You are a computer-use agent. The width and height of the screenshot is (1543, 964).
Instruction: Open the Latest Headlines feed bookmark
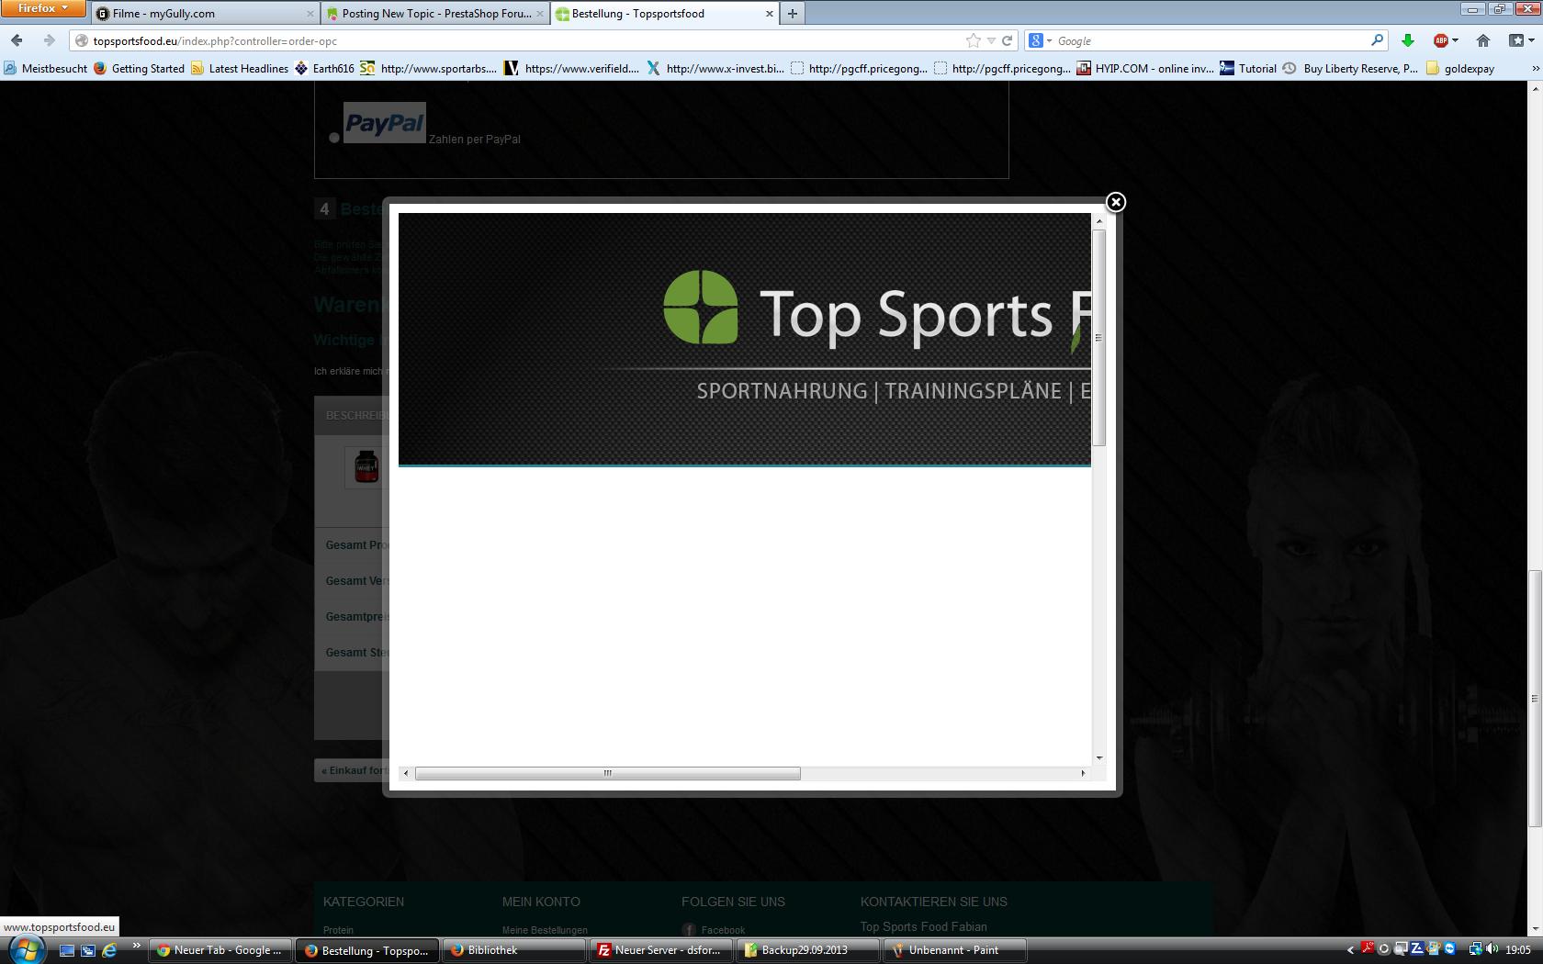pyautogui.click(x=240, y=68)
